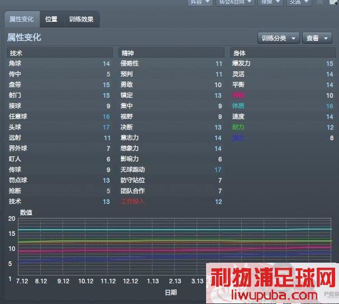Click the 技术 column header
The image size is (339, 304).
[x=60, y=53]
